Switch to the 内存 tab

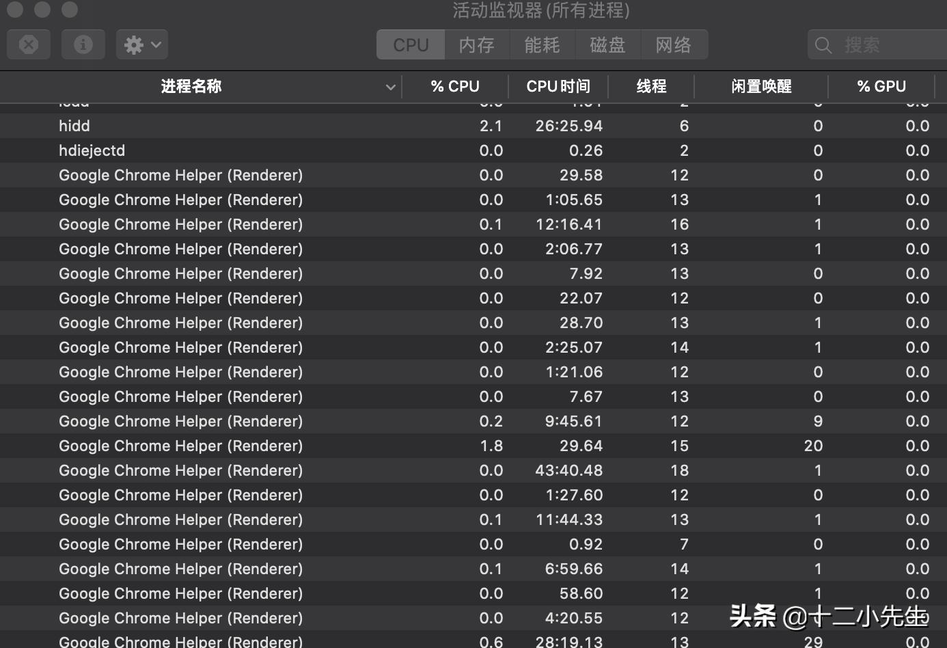pyautogui.click(x=477, y=45)
